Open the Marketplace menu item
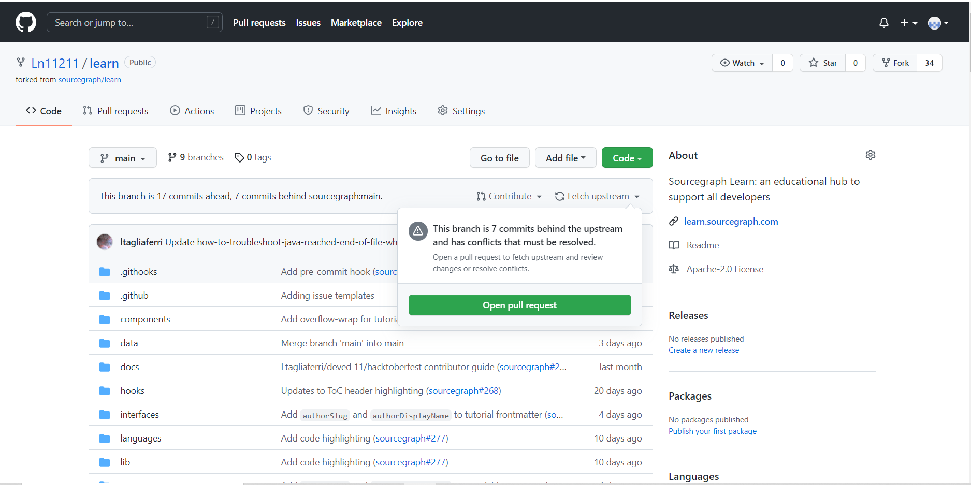Screen dimensions: 971x485 point(356,22)
